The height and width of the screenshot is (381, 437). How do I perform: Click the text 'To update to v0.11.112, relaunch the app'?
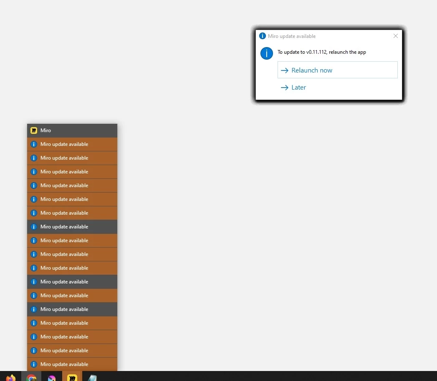pyautogui.click(x=322, y=52)
